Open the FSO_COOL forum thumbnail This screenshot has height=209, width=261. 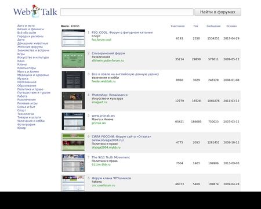(x=73, y=38)
